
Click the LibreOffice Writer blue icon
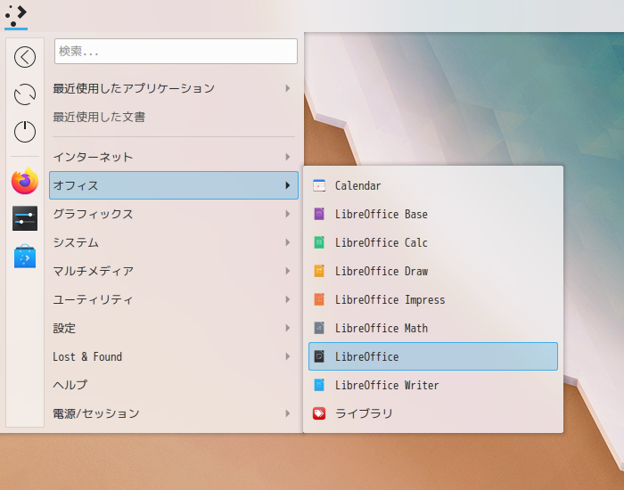[319, 385]
